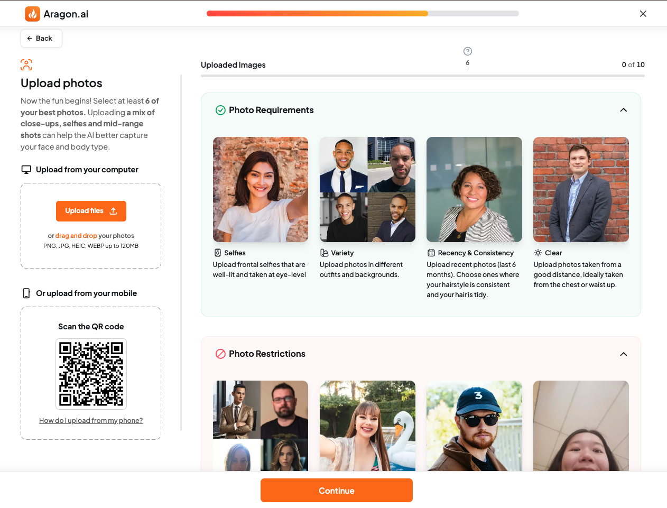Viewport: 667px width, 508px height.
Task: Click the Aragon.ai flame logo
Action: click(x=33, y=14)
